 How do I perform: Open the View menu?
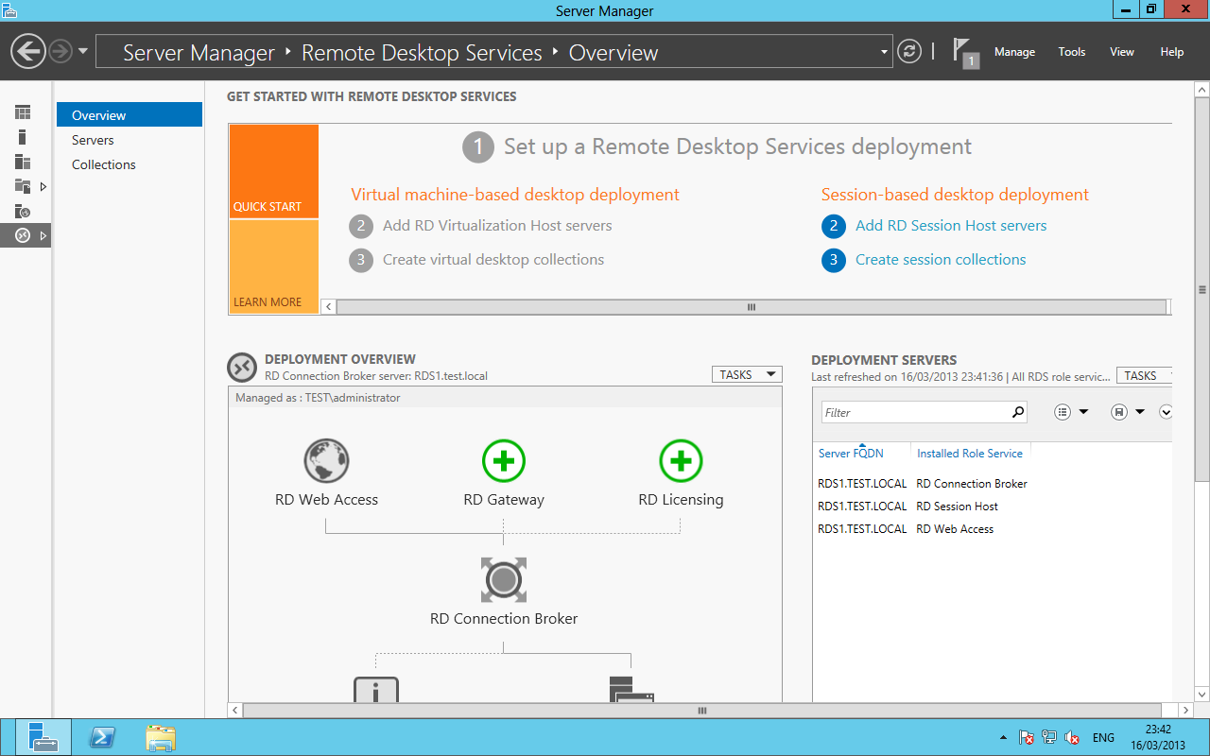pyautogui.click(x=1122, y=52)
